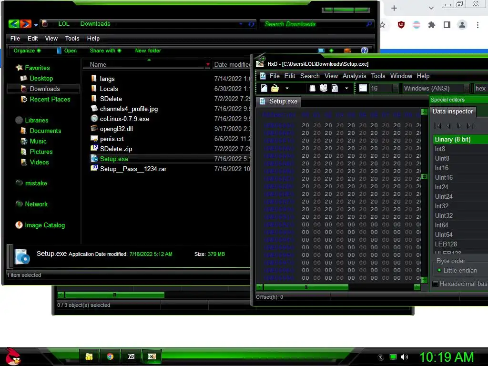Viewport: 488px width, 366px height.
Task: Open the Explorer help icon
Action: coord(365,51)
